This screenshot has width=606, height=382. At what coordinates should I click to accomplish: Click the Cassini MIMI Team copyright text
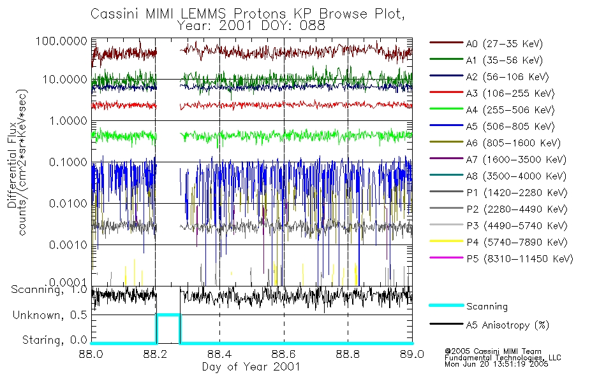492,351
